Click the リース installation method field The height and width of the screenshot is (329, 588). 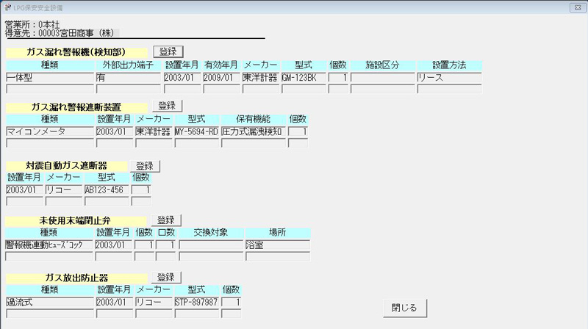coord(449,77)
